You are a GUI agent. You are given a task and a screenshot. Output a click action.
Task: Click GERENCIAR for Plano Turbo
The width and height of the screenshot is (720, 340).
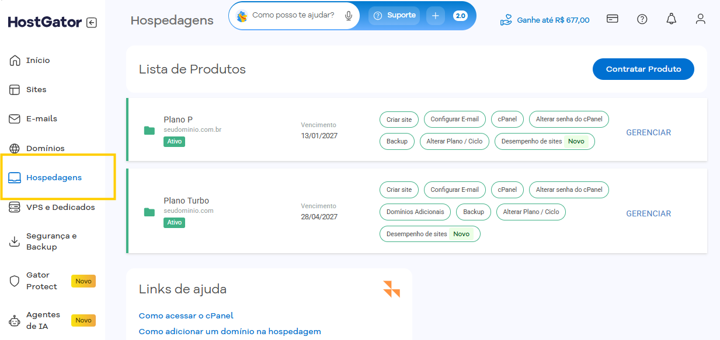pos(649,213)
